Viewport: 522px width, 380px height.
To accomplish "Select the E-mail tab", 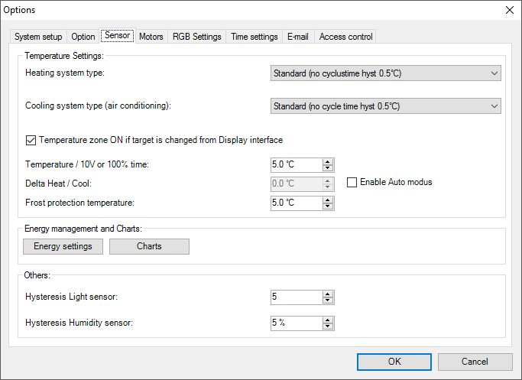I will point(298,37).
